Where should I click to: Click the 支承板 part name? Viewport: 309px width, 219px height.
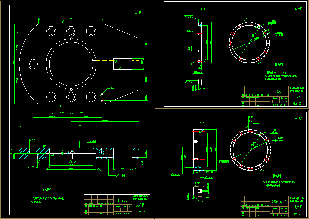pos(140,205)
